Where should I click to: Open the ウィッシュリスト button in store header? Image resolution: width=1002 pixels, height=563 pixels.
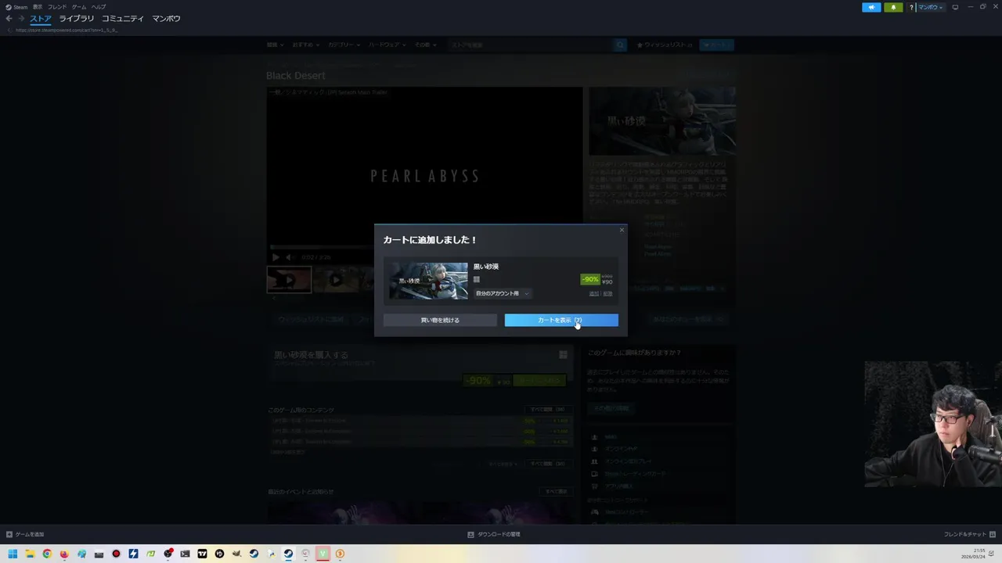tap(665, 45)
